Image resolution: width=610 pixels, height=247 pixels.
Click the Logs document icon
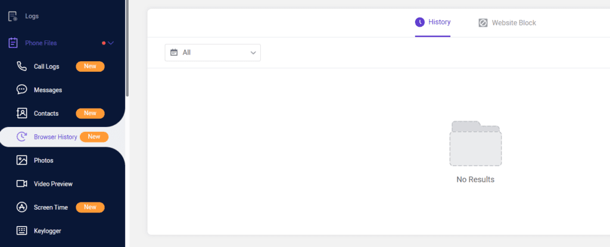(13, 16)
